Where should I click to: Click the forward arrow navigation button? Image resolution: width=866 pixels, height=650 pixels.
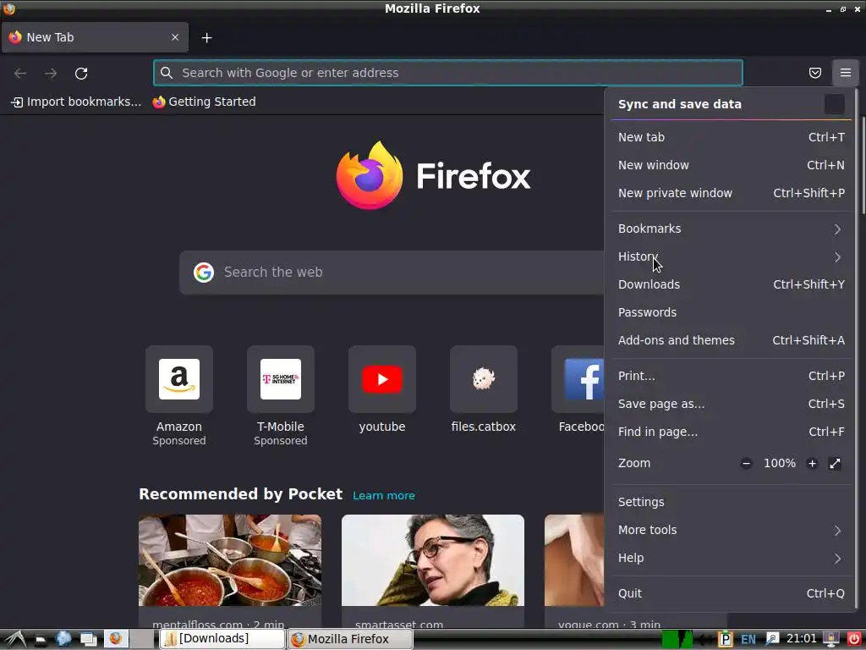[50, 73]
